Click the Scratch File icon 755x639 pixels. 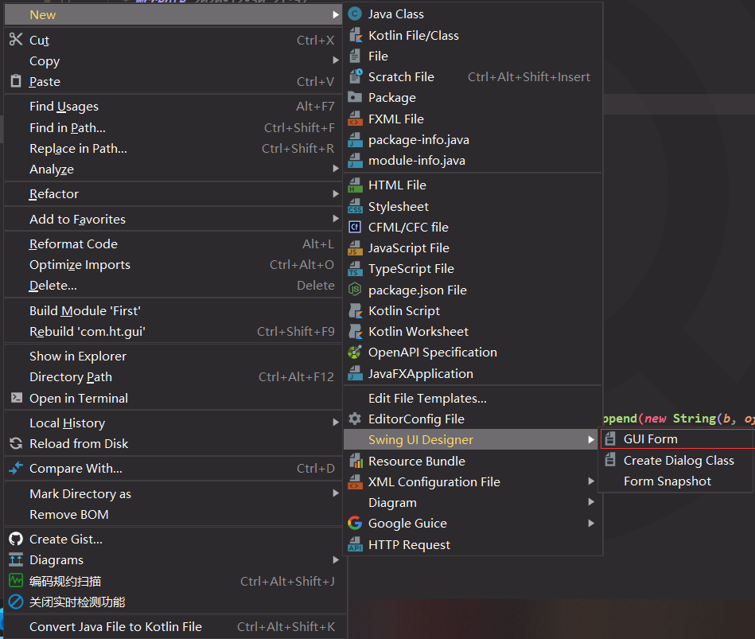coord(355,76)
